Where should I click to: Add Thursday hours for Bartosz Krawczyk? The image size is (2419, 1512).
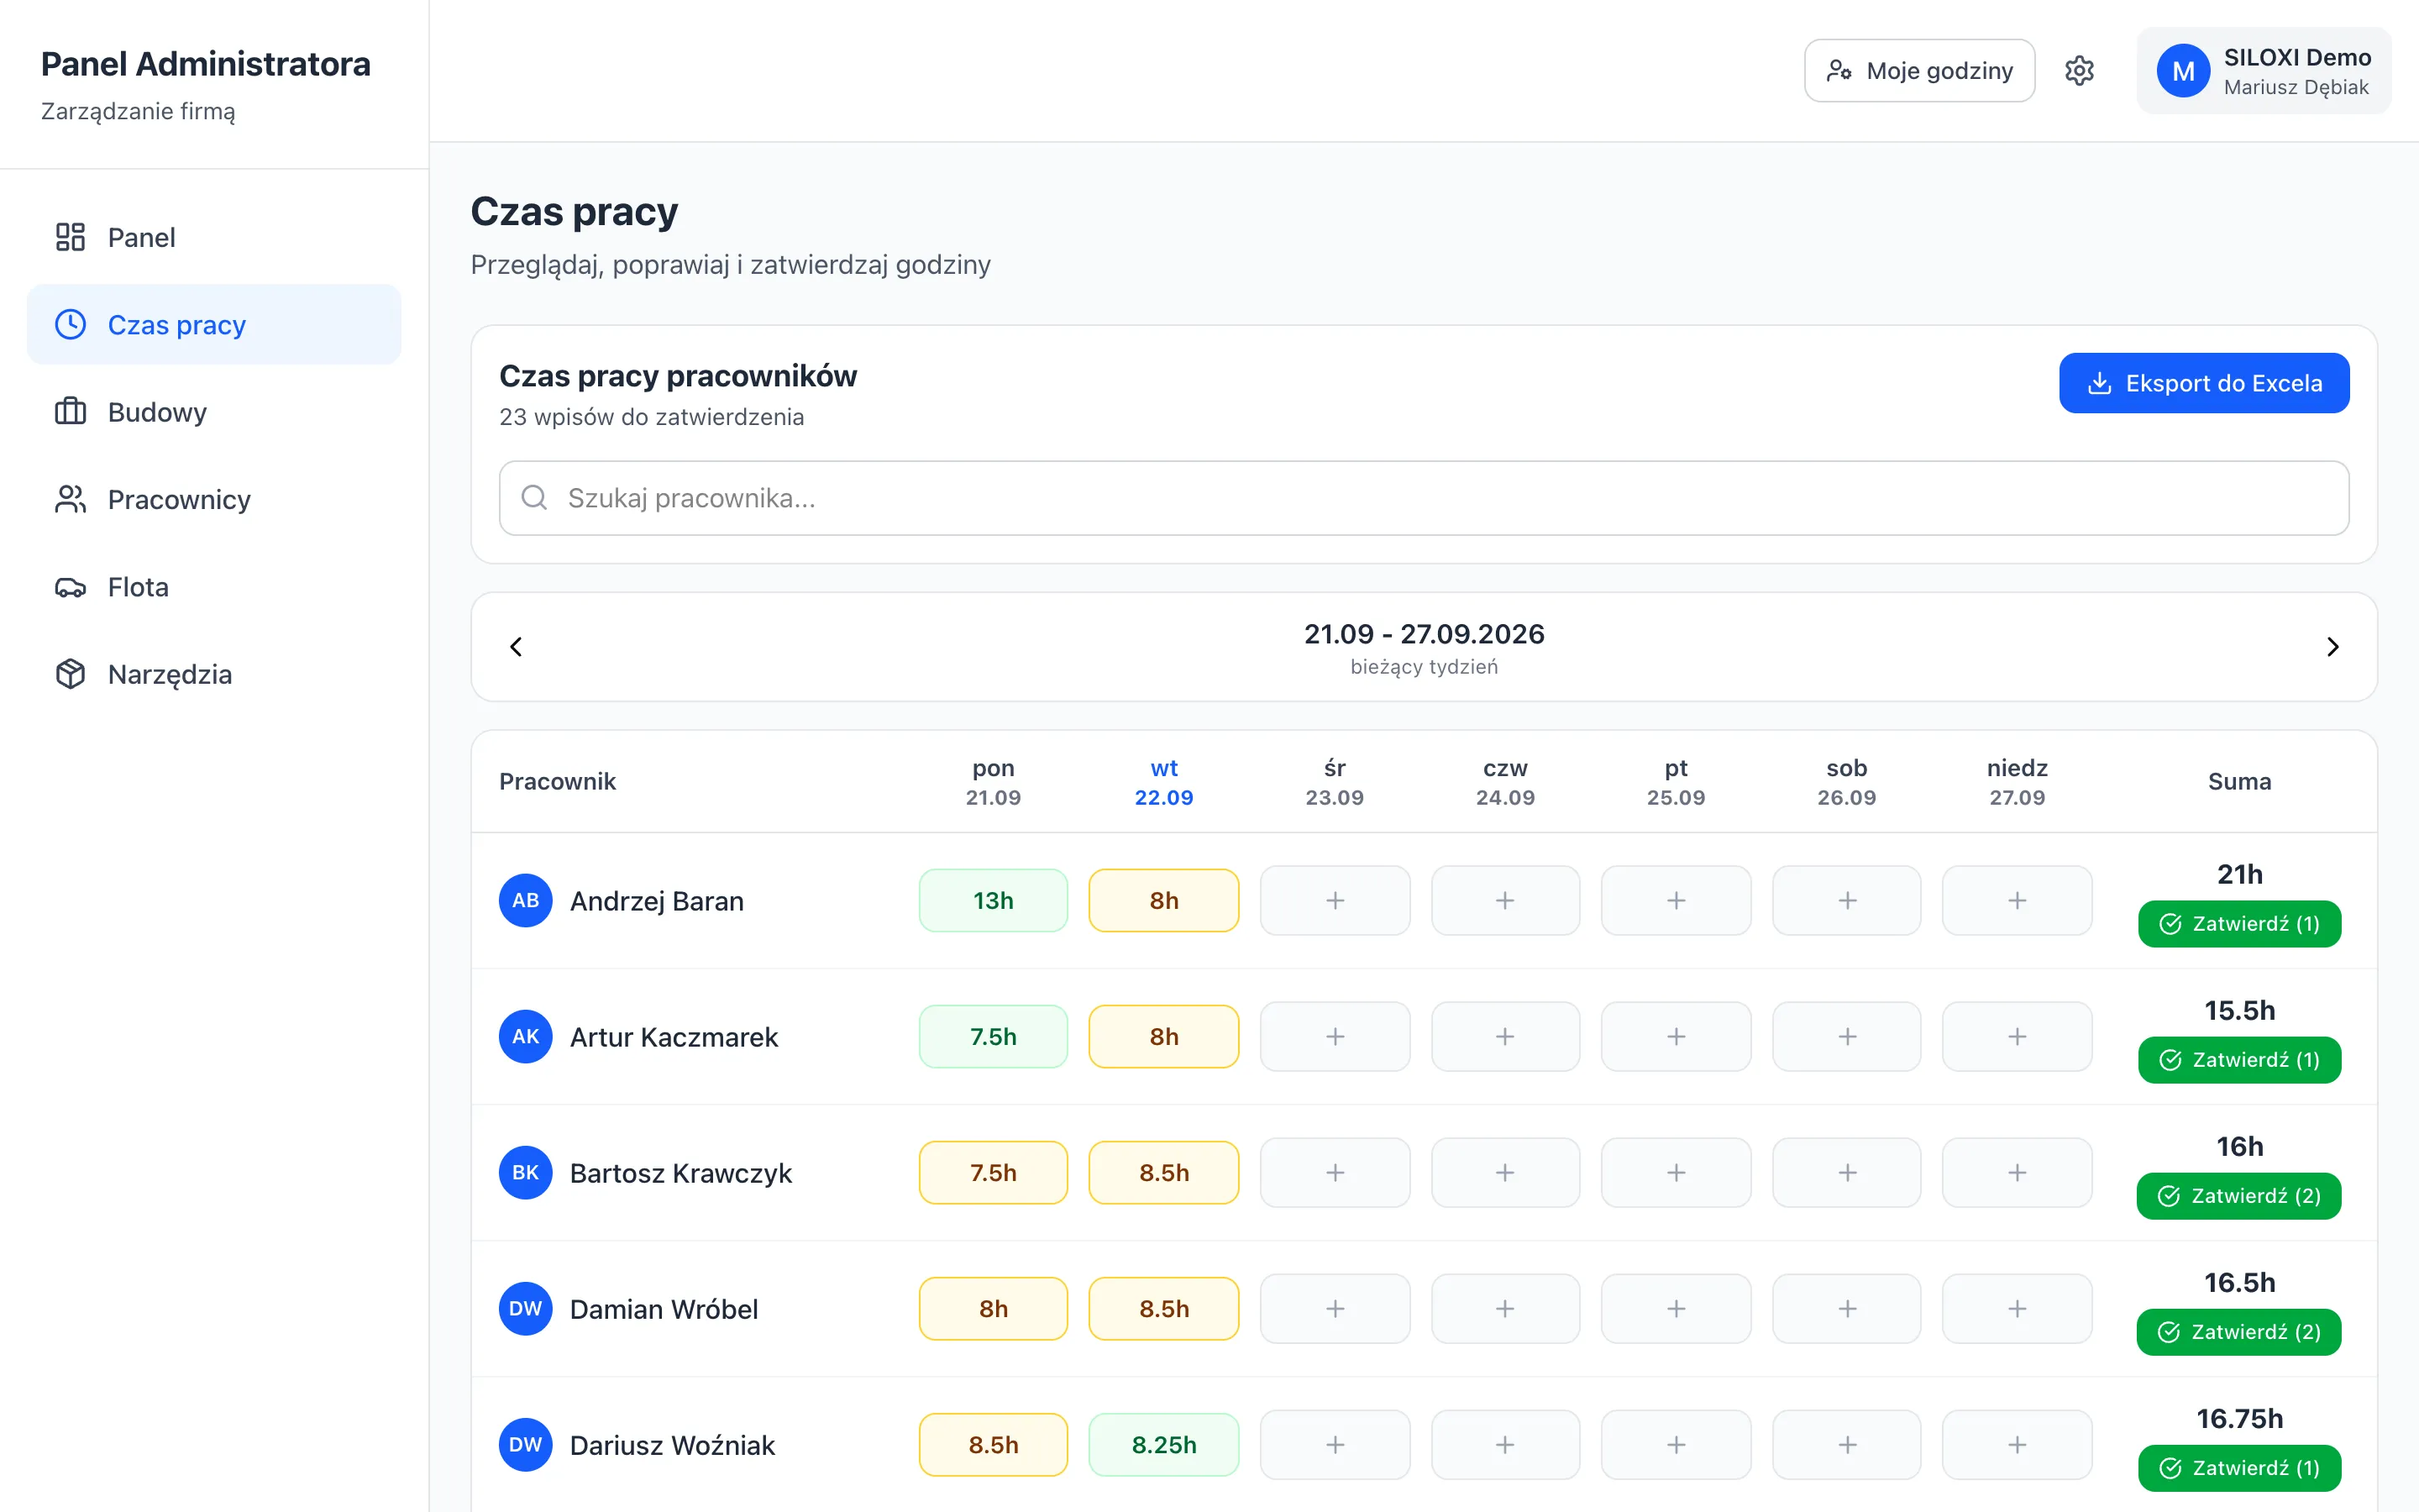(1505, 1172)
